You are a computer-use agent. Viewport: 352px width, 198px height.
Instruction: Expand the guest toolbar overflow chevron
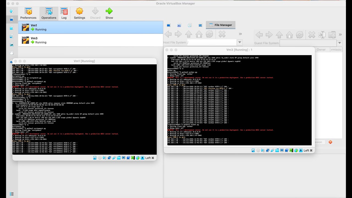tap(340, 35)
